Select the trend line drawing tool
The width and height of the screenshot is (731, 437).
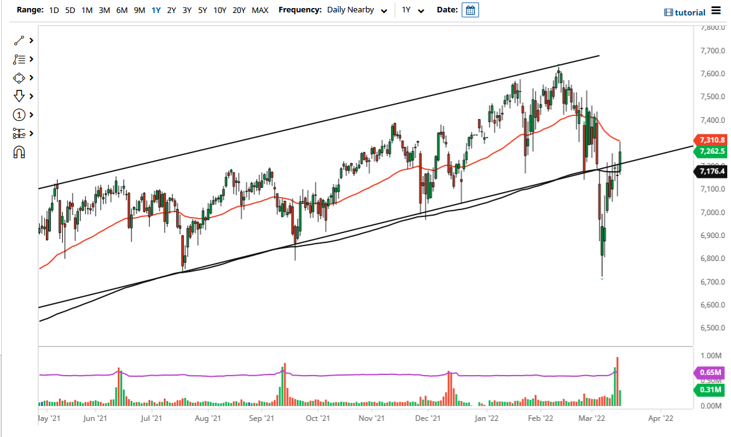pyautogui.click(x=19, y=41)
